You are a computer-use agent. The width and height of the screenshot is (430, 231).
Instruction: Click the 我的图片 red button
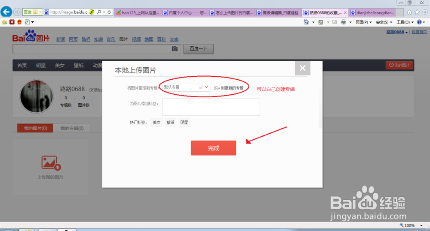399,65
